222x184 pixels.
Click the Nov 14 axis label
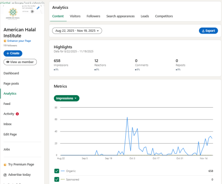pos(204,158)
